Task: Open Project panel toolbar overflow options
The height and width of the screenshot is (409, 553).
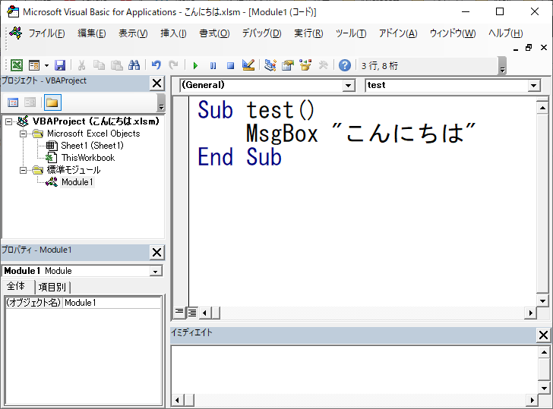Action: click(x=161, y=102)
